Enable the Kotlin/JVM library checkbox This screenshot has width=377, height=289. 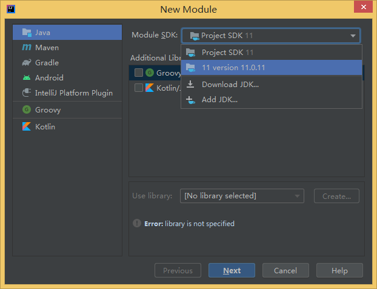[x=139, y=88]
